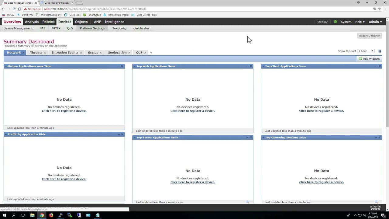389x219 pixels.
Task: Open the Show the Last time dropdown
Action: 366,51
